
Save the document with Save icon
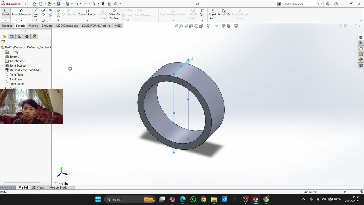[x=59, y=4]
